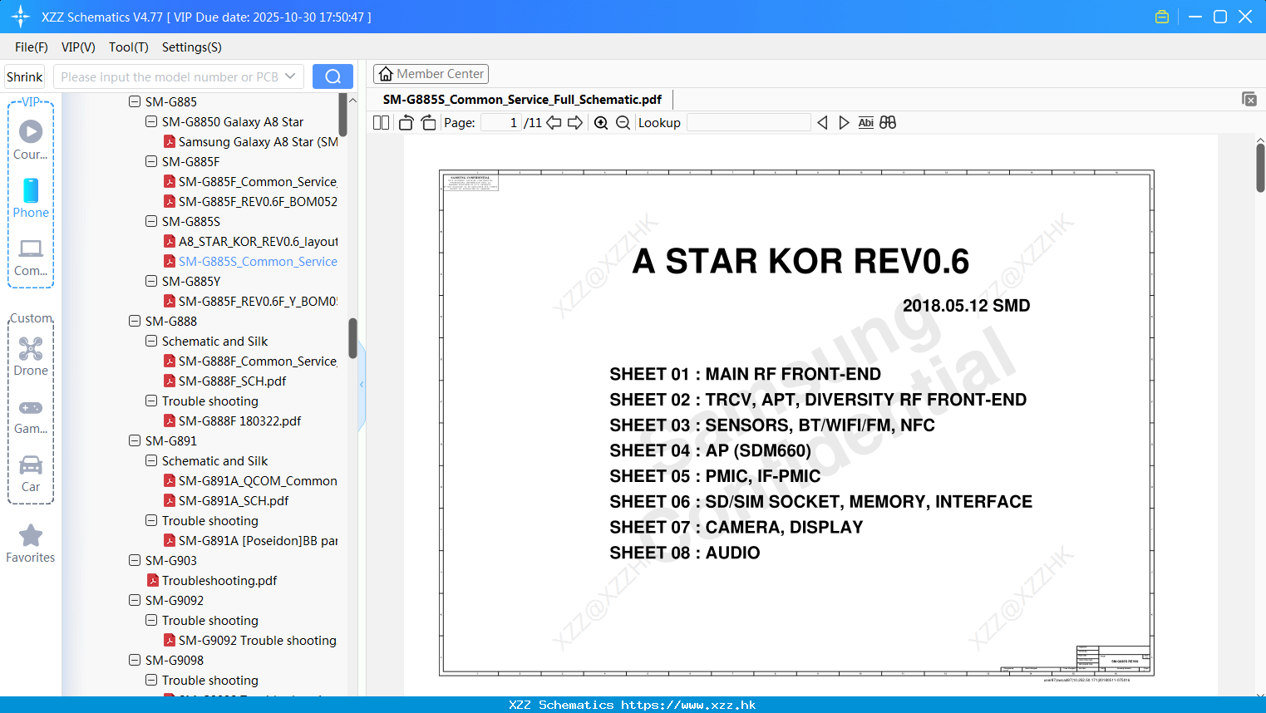Open the Car category
This screenshot has height=713, width=1266.
click(31, 475)
